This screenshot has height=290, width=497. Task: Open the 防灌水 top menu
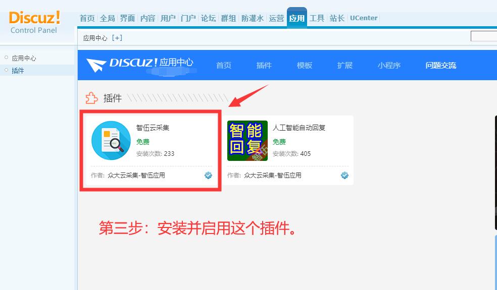(253, 18)
